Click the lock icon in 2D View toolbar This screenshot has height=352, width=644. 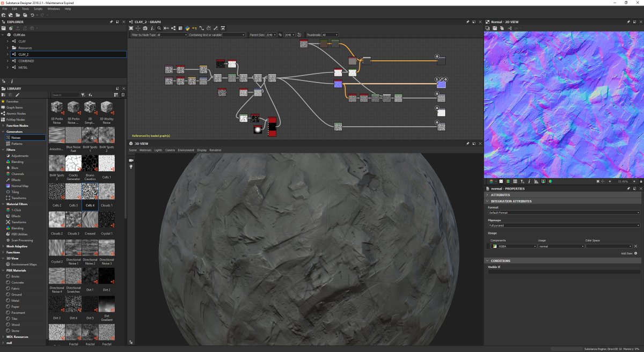(641, 181)
